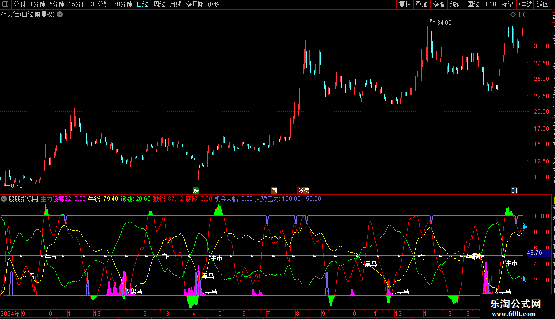555x319 pixels.
Task: Click the 叠加 overlay button
Action: coord(421,4)
